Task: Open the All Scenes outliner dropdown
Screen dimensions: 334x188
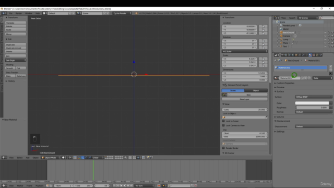Action: (308, 18)
